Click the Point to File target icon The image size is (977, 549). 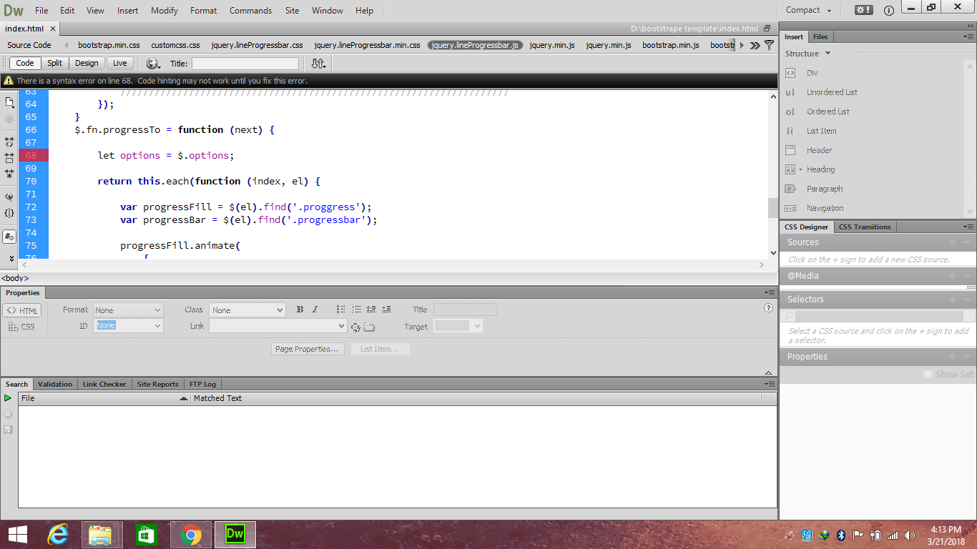pyautogui.click(x=355, y=327)
